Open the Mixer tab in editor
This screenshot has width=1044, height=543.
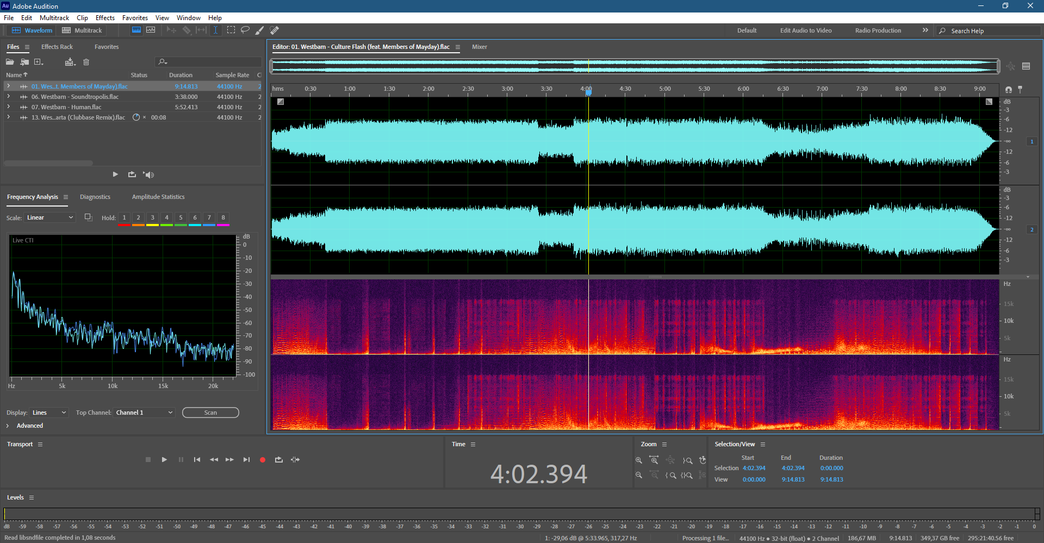coord(480,47)
